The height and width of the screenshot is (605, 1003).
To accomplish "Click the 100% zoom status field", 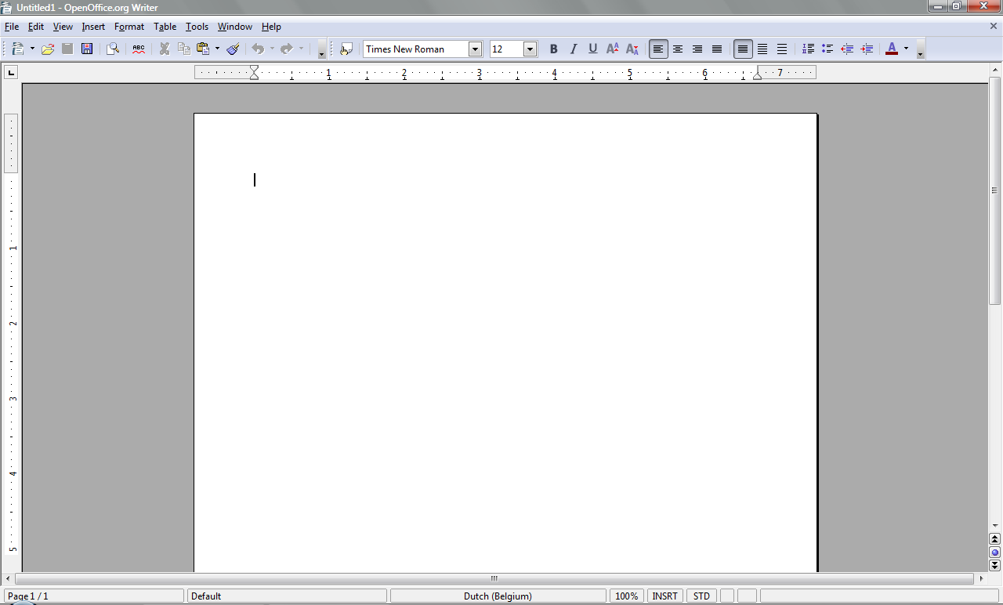I will (626, 596).
